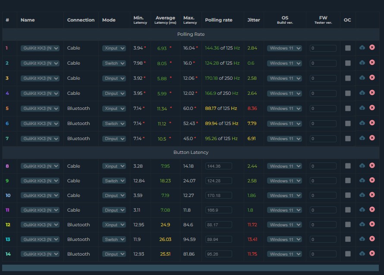Image resolution: width=384 pixels, height=275 pixels.
Task: Delete row 8 with red X icon
Action: (x=372, y=166)
